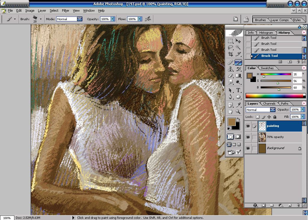Open the Tool Preset picker arrow
The image size is (308, 220).
tap(15, 19)
